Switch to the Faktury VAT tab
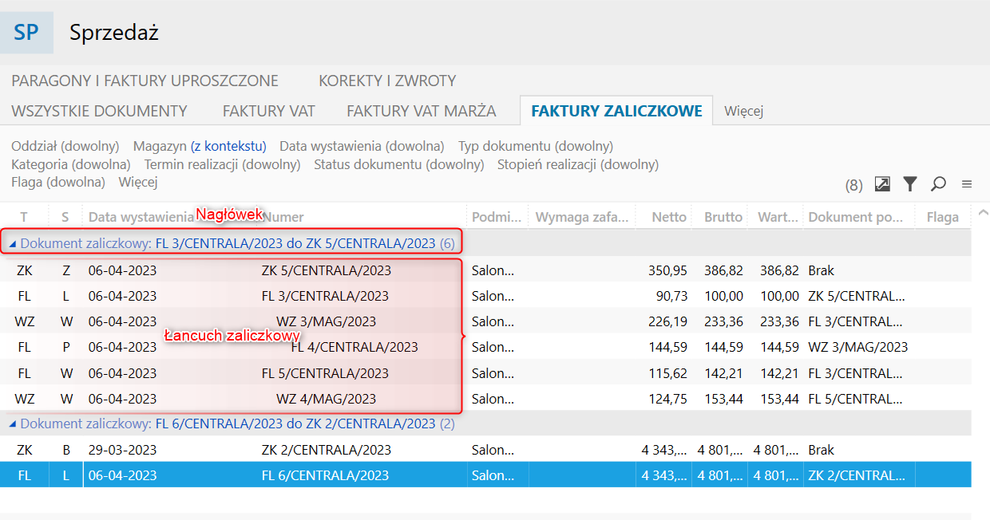 (x=268, y=111)
